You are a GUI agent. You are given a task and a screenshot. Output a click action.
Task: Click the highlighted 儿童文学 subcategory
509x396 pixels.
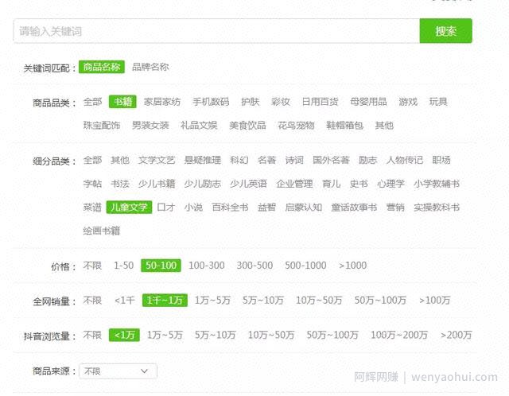tap(129, 207)
